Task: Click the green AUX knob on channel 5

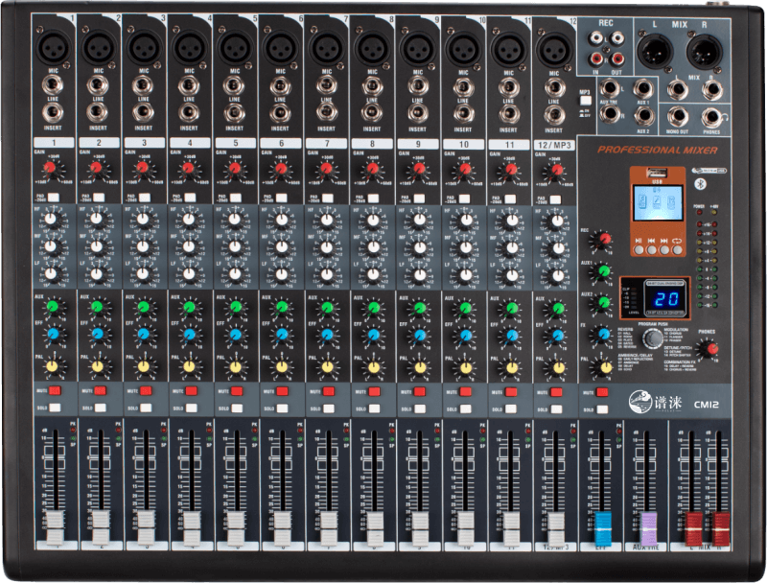Action: [x=233, y=308]
